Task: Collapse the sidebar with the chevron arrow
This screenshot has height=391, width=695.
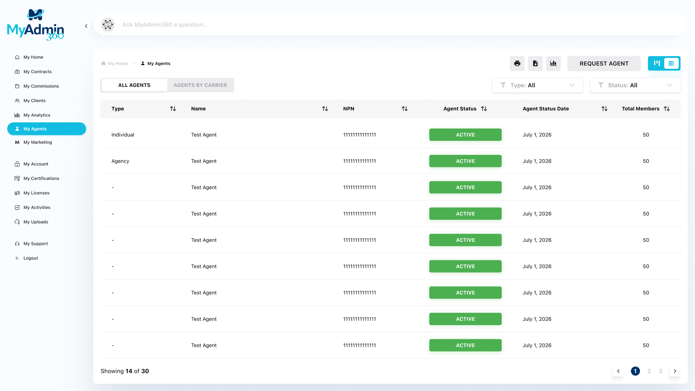Action: coord(86,26)
